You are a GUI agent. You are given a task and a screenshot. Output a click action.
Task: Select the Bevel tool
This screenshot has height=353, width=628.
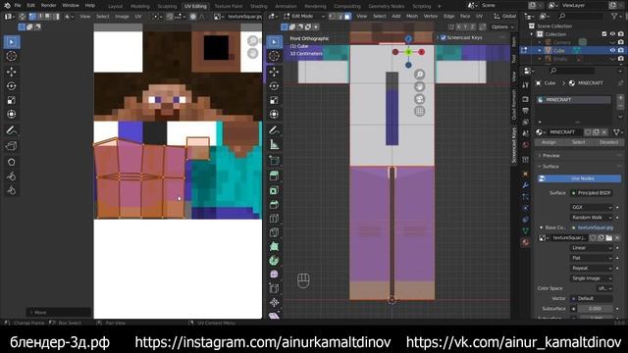(x=275, y=205)
